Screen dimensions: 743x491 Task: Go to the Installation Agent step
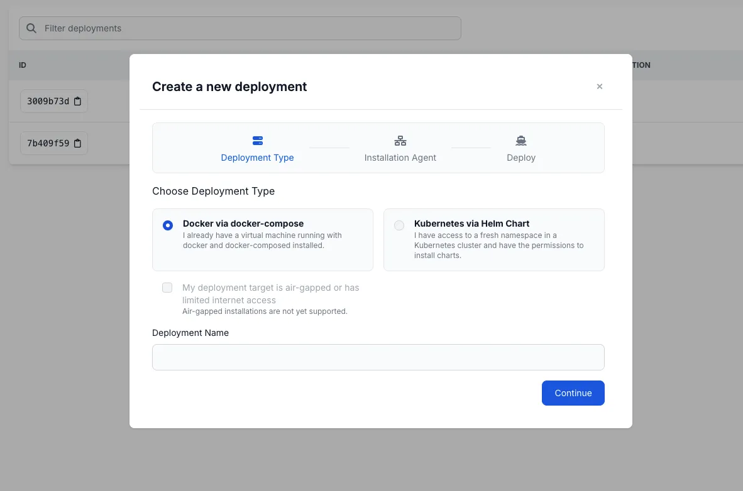(400, 148)
